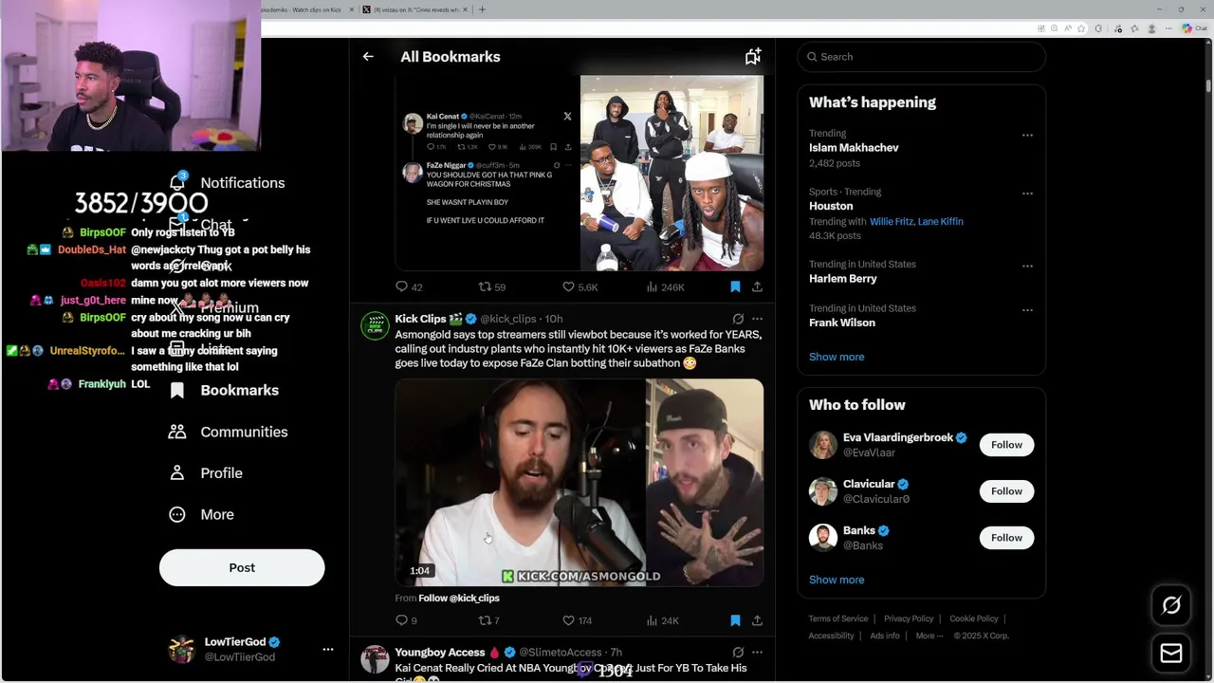Open the Grok floating button
Viewport: 1214px width, 683px height.
tap(1171, 605)
